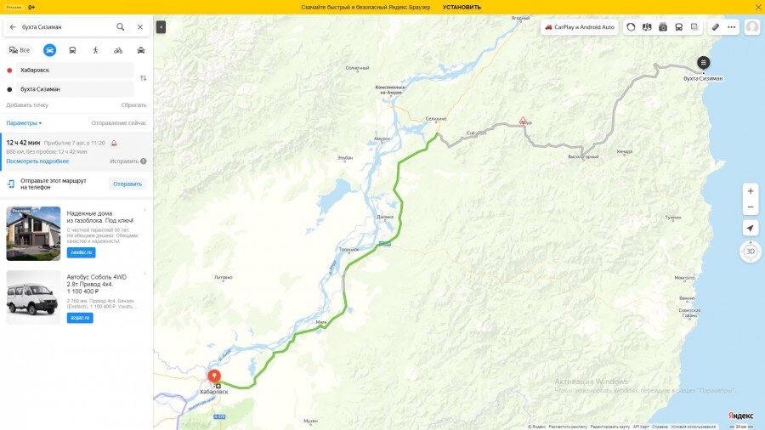Screen dimensions: 765x430
Task: Click the Хабаровск start point field
Action: (75, 71)
